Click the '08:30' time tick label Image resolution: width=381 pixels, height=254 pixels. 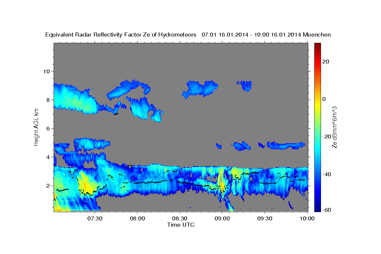coord(180,218)
